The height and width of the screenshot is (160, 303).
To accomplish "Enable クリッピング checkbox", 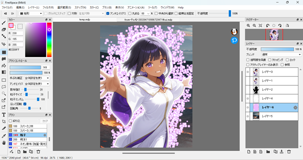I will click(x=270, y=60).
